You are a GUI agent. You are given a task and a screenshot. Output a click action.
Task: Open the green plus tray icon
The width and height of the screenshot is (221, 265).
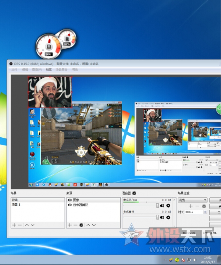pyautogui.click(x=177, y=260)
